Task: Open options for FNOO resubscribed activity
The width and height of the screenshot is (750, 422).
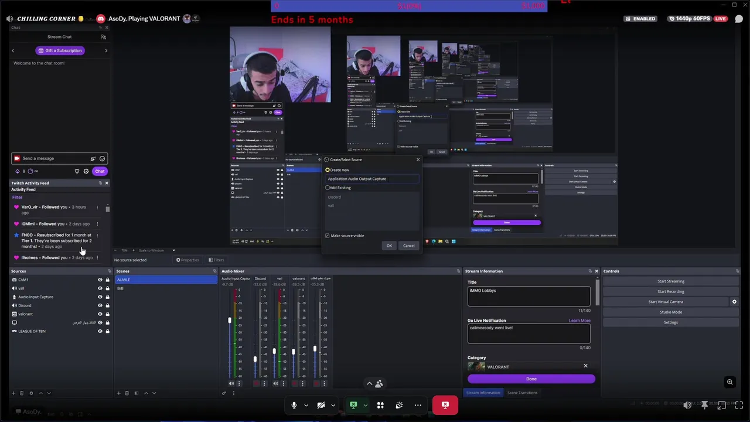Action: 97,235
